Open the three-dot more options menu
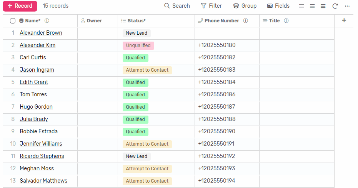 347,6
